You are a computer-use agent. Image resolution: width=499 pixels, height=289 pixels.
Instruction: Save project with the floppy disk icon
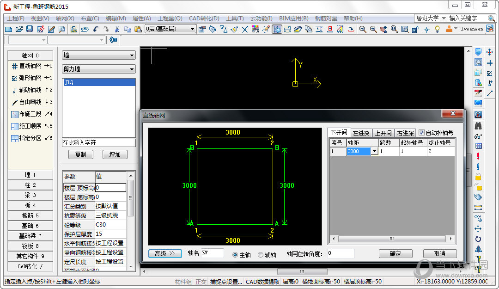30,29
